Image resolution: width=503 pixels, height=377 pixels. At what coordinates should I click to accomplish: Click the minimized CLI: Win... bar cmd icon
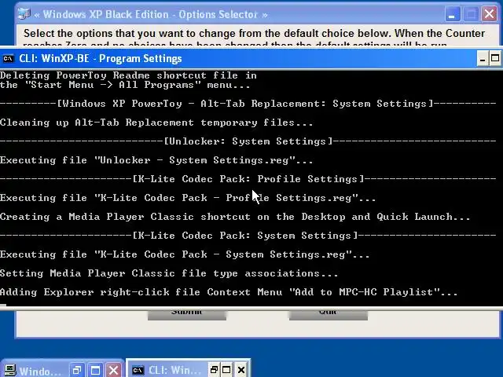pos(138,370)
